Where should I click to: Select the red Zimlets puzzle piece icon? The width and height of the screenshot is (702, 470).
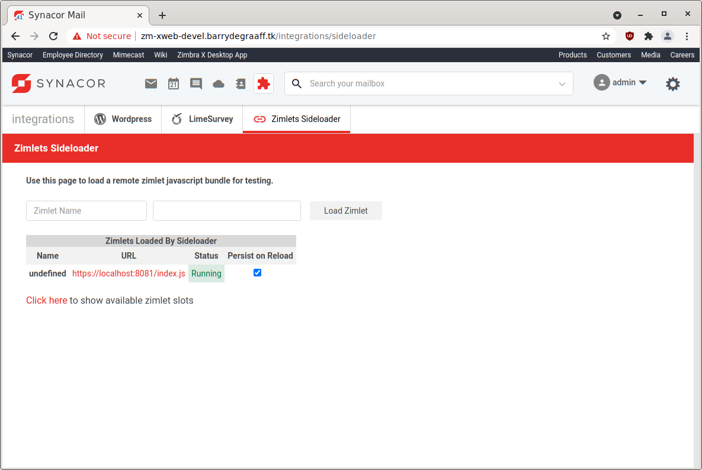(263, 83)
